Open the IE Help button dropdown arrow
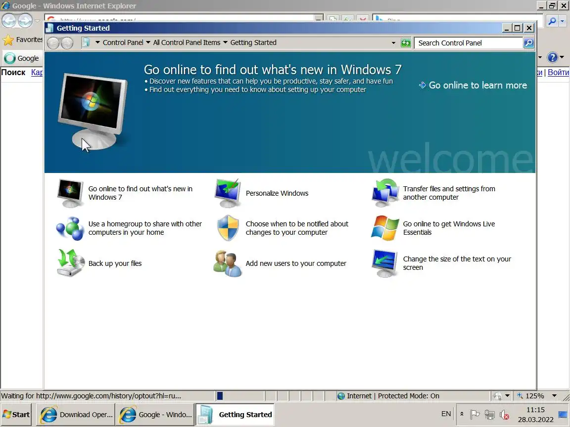This screenshot has width=570, height=427. click(562, 57)
